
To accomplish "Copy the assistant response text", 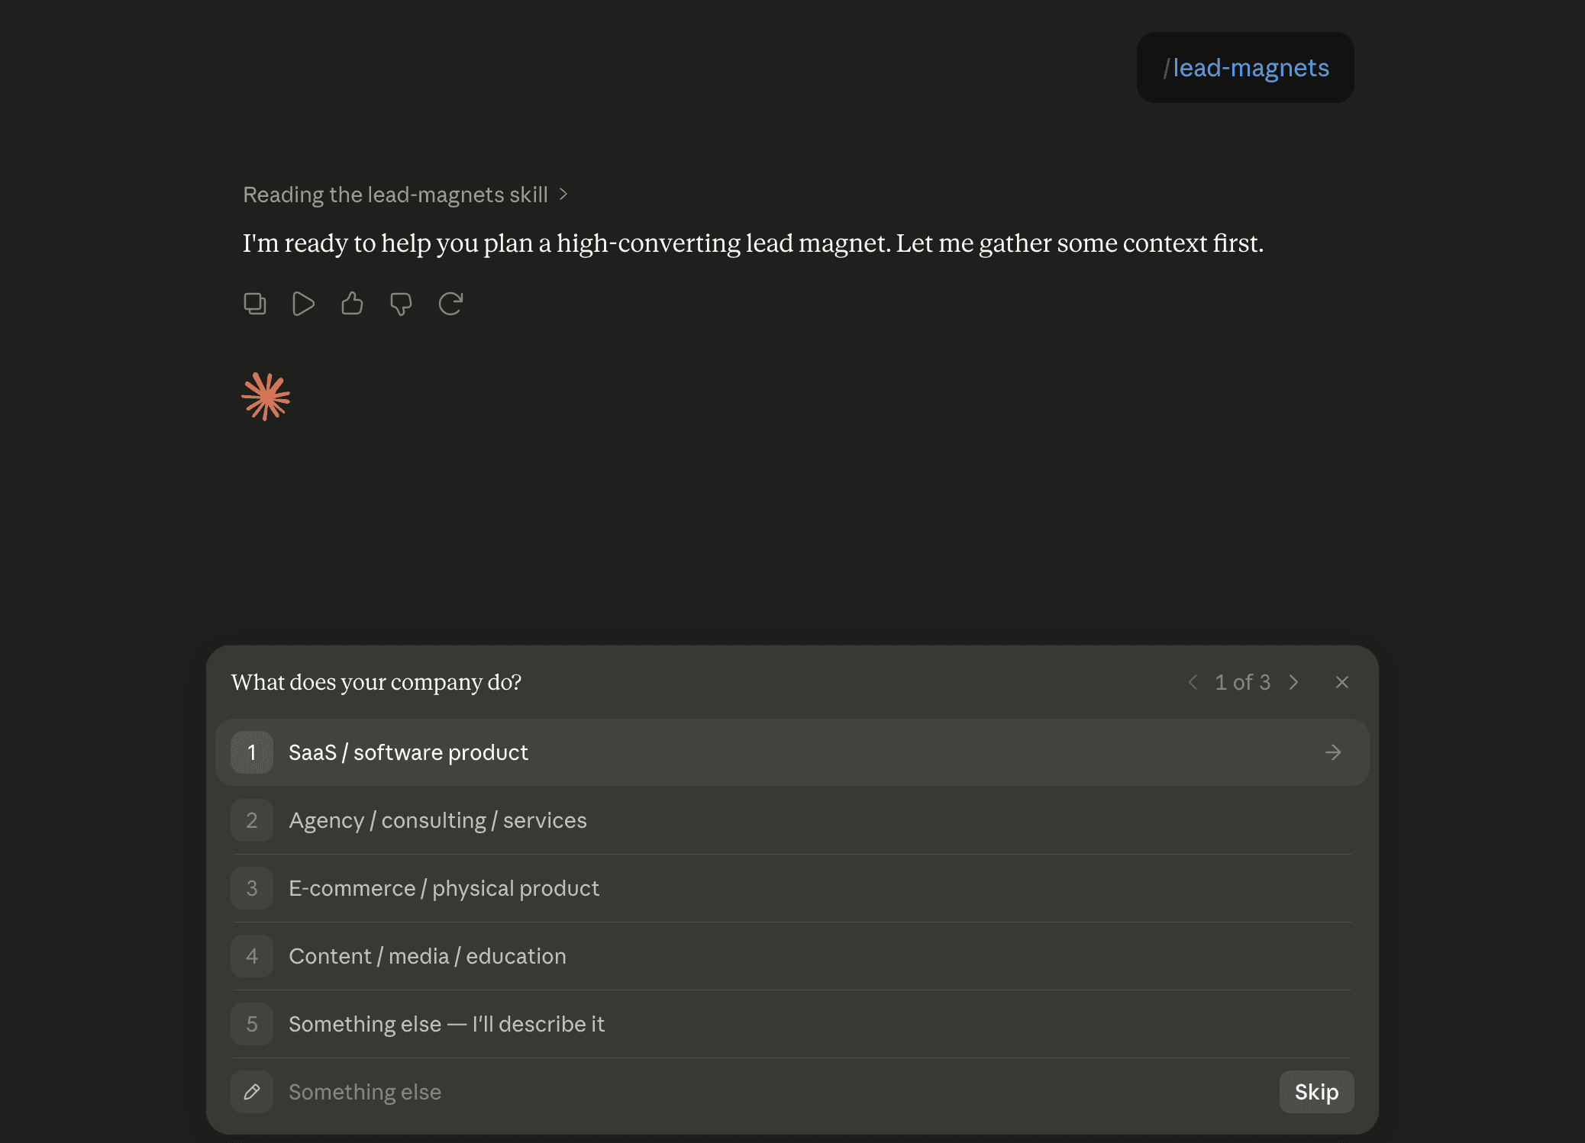I will [x=254, y=304].
